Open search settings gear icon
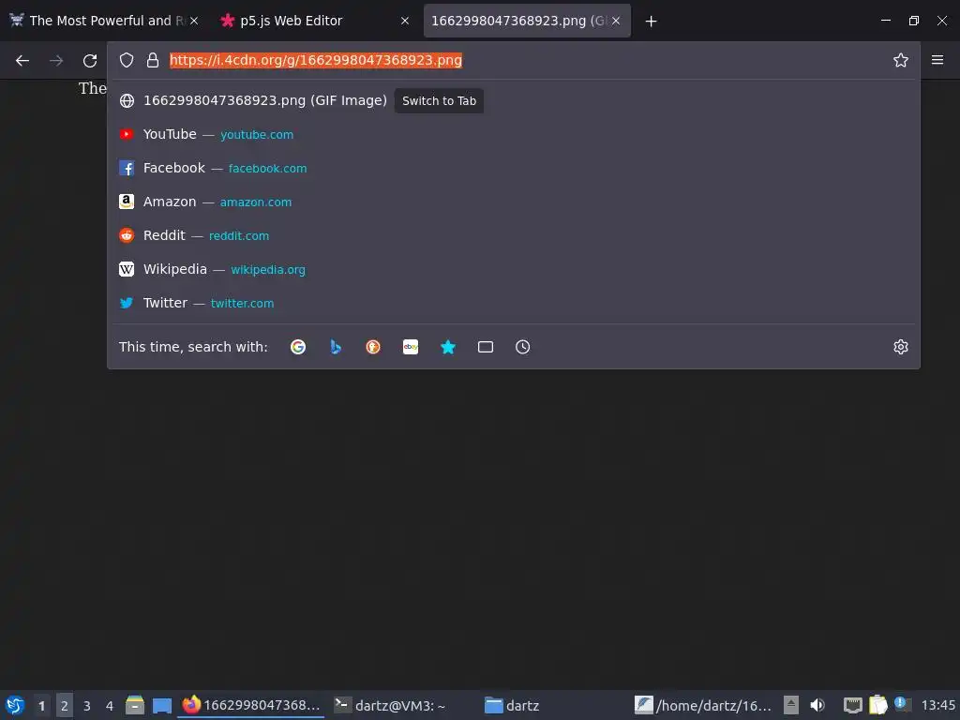Screen dimensions: 960x720 click(x=901, y=347)
